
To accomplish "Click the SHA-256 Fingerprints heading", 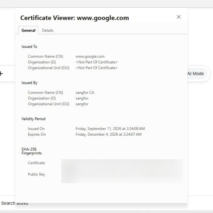I will (31, 151).
